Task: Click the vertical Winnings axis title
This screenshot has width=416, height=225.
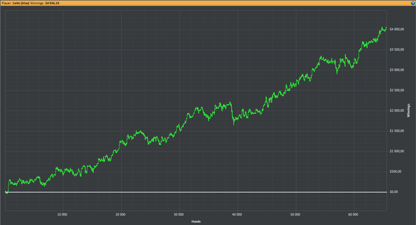Action: click(x=409, y=110)
